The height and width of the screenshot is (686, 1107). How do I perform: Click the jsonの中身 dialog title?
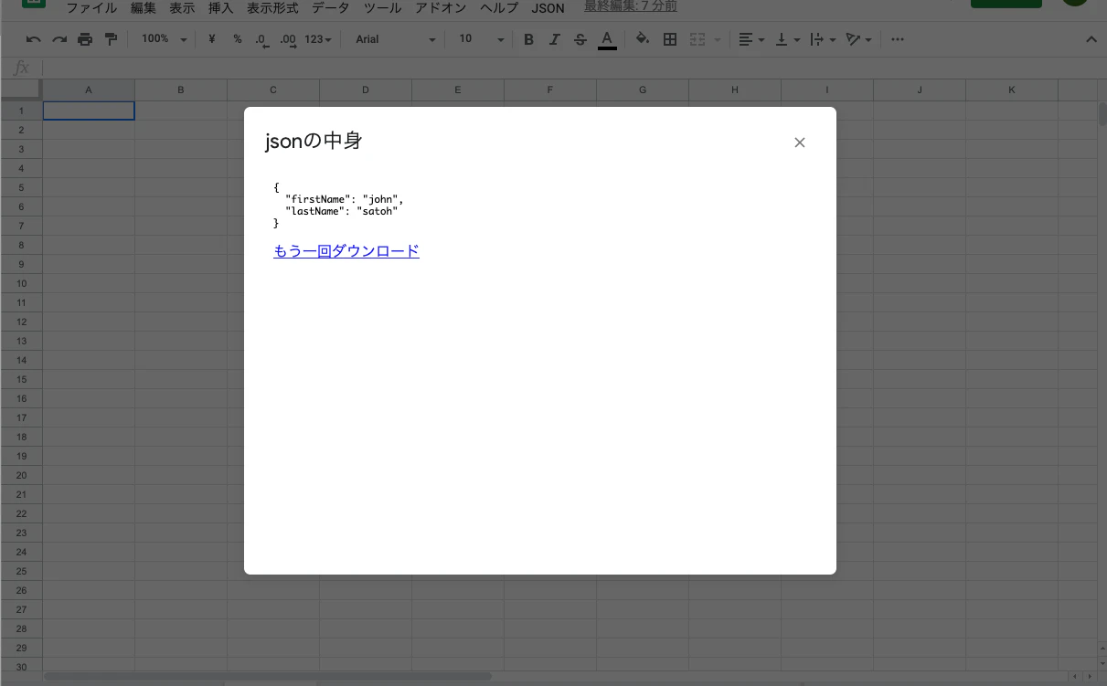coord(314,142)
